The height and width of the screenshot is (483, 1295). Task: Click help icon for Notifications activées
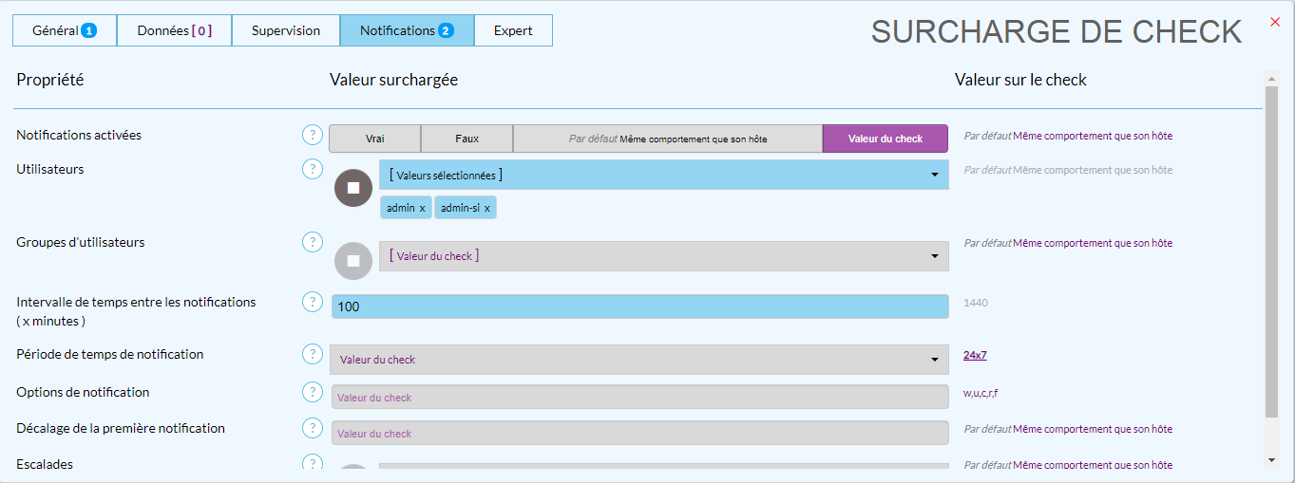click(313, 135)
